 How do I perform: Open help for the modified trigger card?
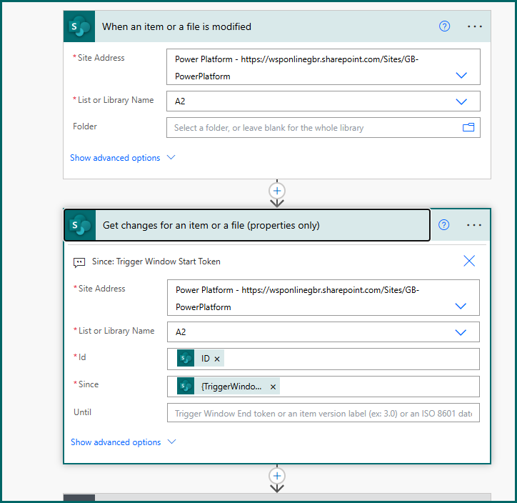point(444,26)
